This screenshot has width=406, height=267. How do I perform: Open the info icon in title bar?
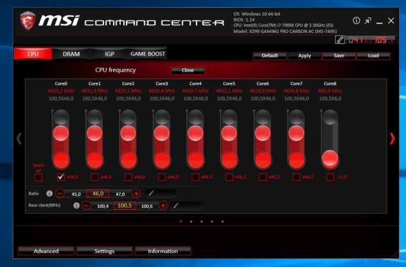(356, 21)
